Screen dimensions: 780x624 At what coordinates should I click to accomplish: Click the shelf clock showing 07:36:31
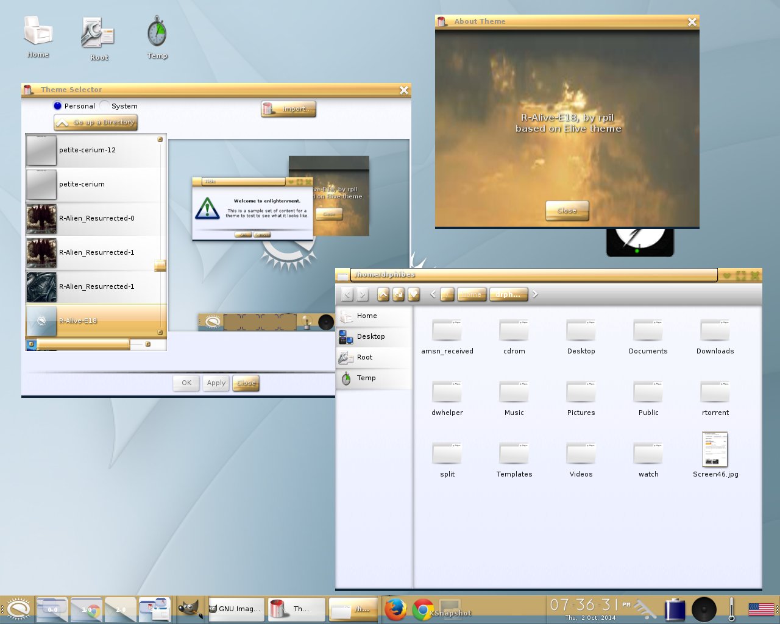coord(589,609)
